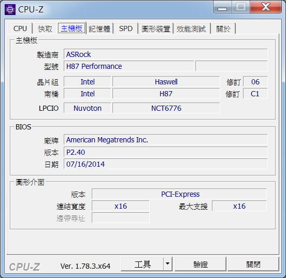Click graphic interface version PCI-Express
286x278 pixels.
point(179,194)
